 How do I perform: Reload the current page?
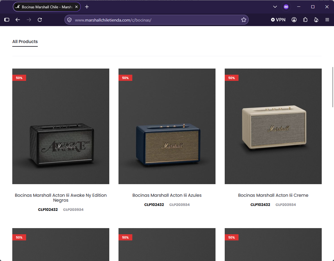click(x=40, y=20)
